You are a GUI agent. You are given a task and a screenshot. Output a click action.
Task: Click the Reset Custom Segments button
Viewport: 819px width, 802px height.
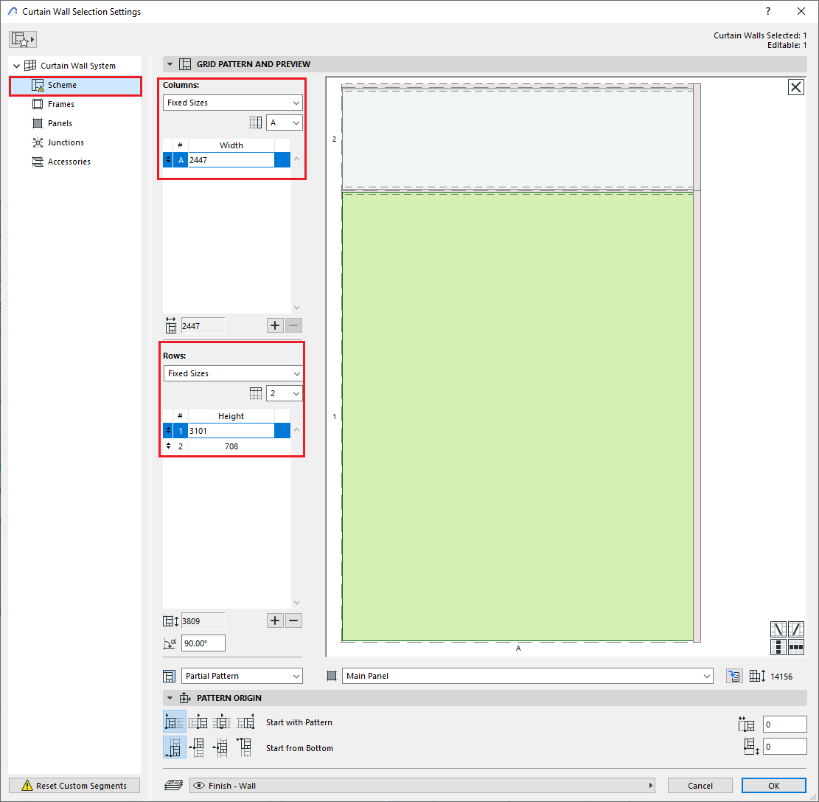[74, 785]
